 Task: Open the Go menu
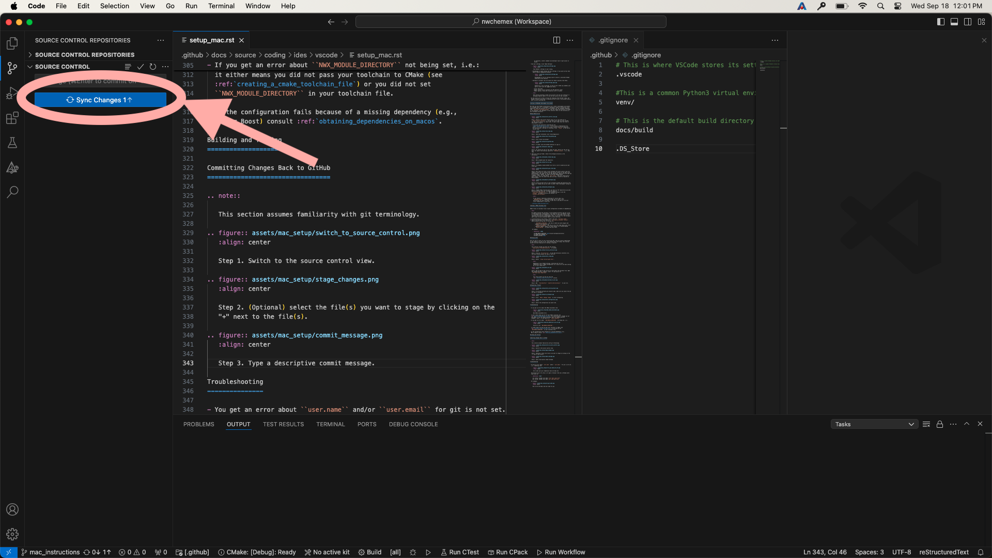tap(170, 6)
